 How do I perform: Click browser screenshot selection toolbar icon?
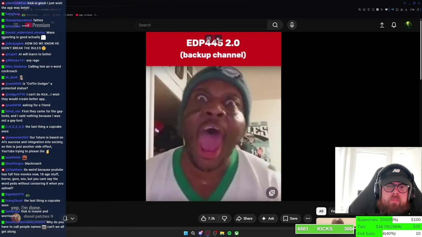tap(373, 10)
